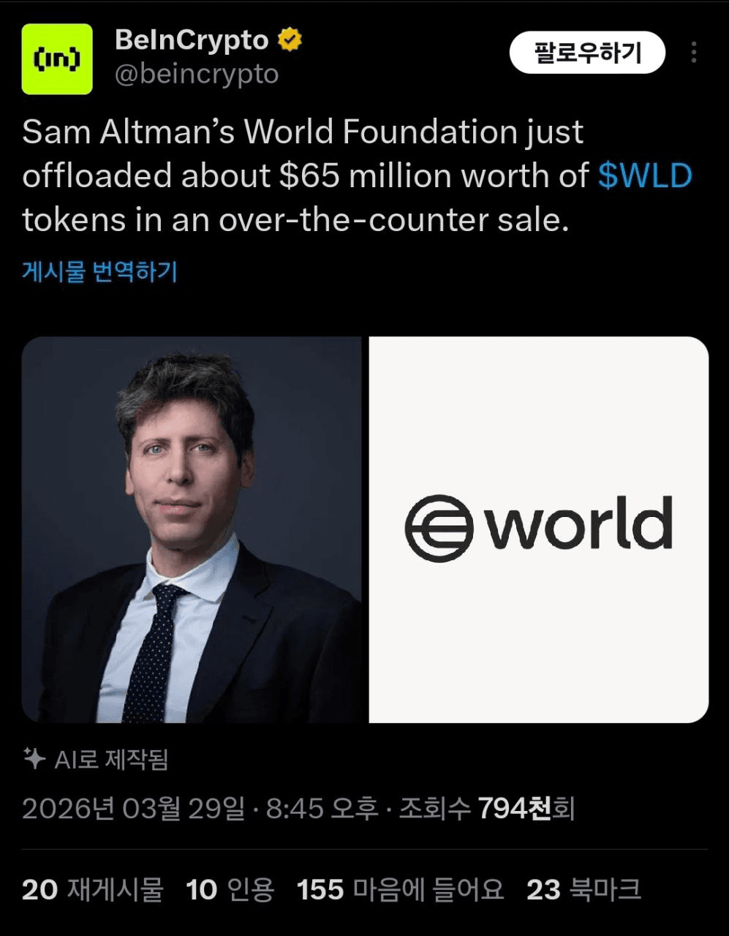This screenshot has width=729, height=936.
Task: Open the AI로 제작됨 label
Action: [111, 760]
